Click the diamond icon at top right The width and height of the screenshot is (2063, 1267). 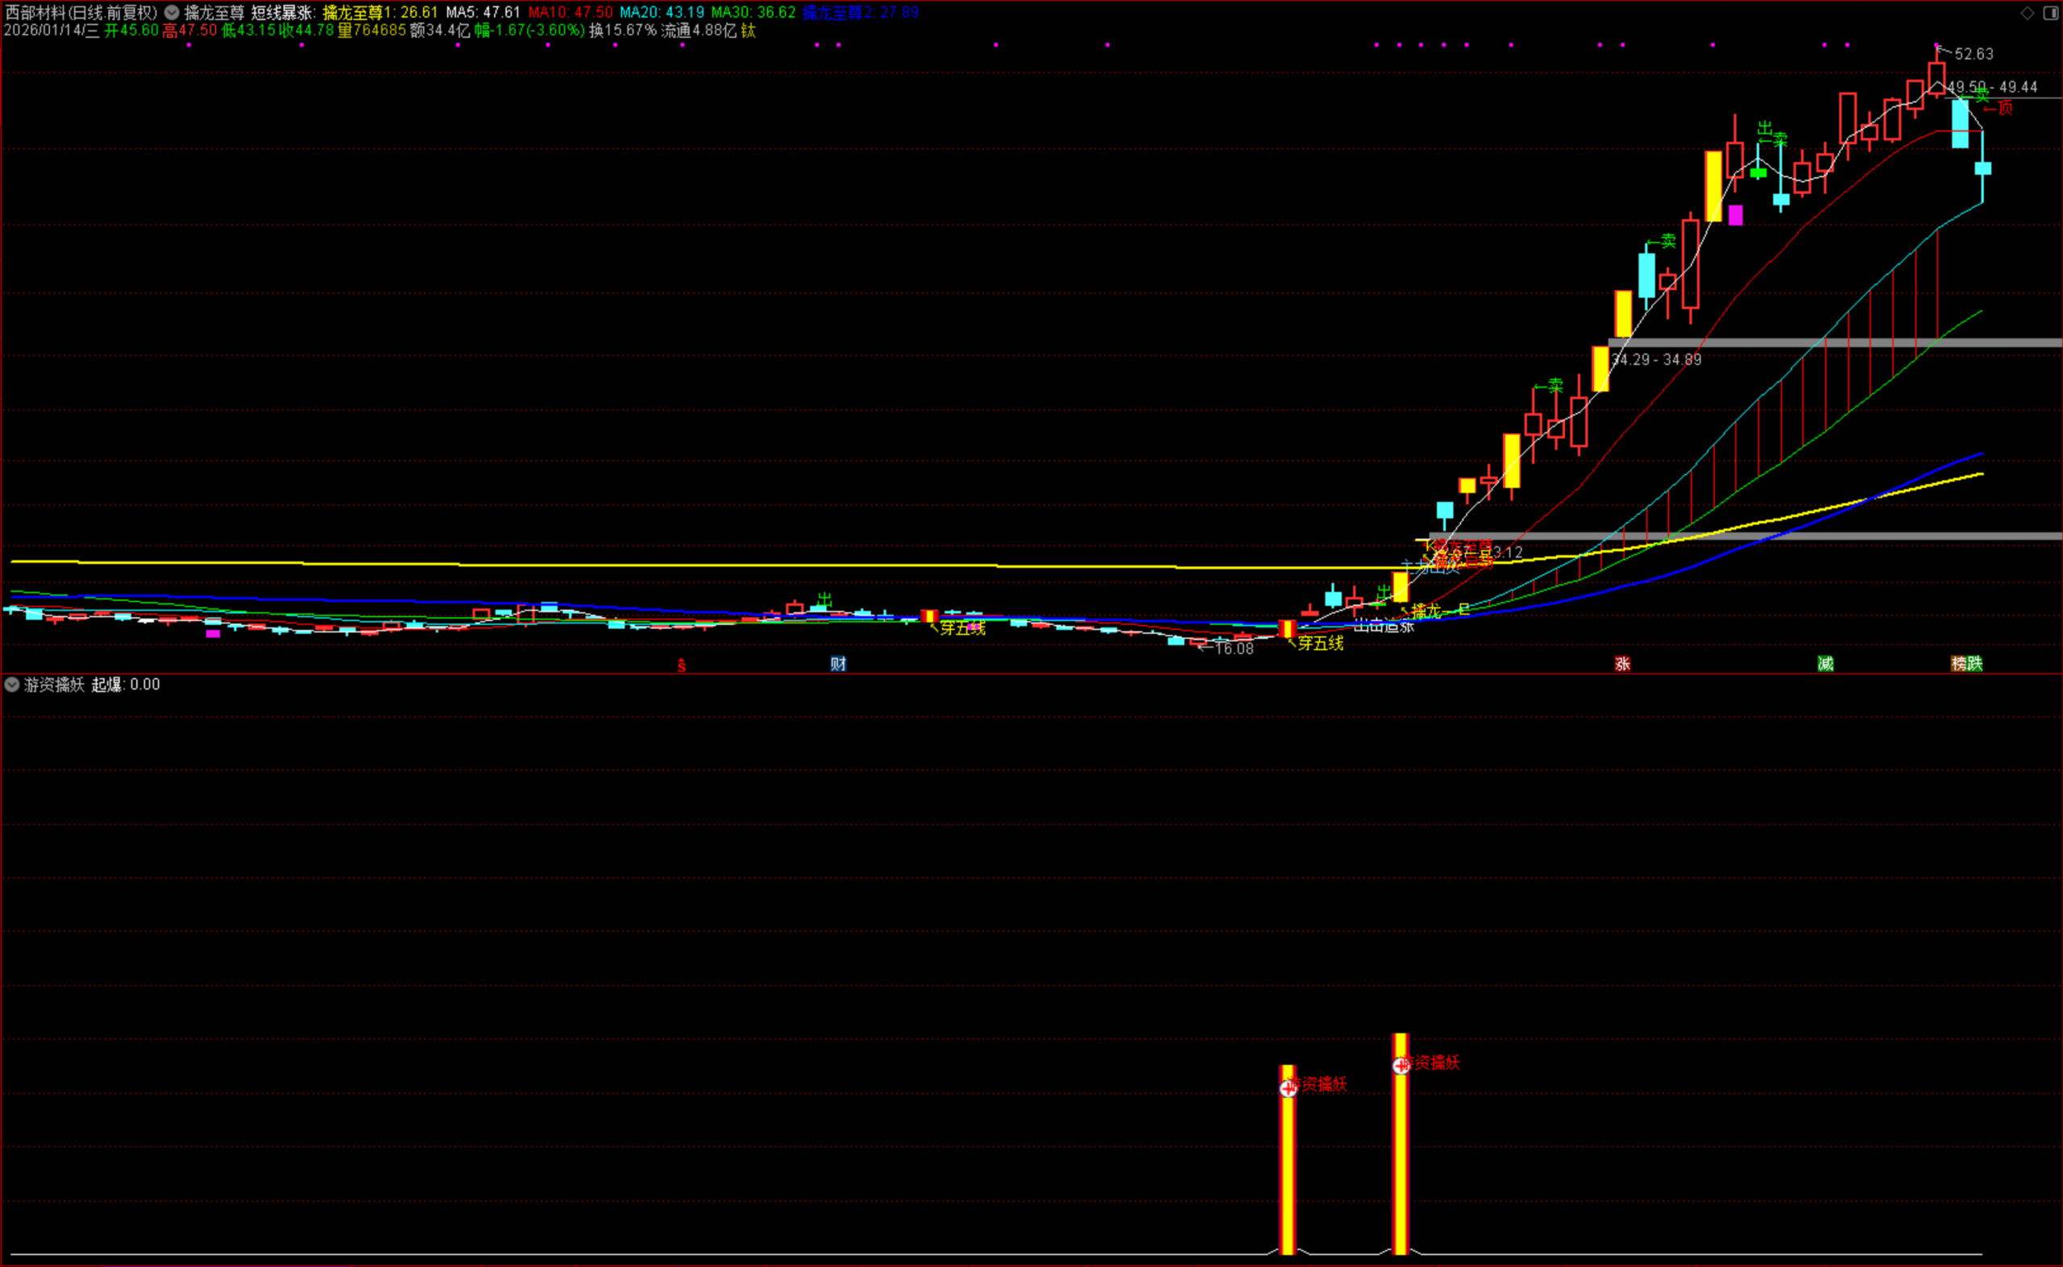pos(2027,13)
